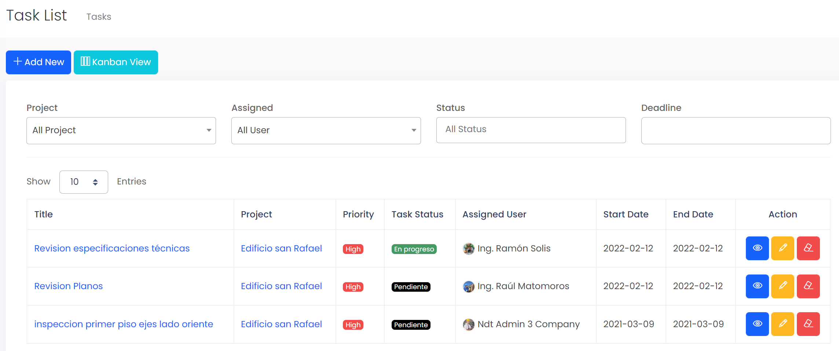
Task: Edit the Revision Planos task
Action: click(783, 286)
